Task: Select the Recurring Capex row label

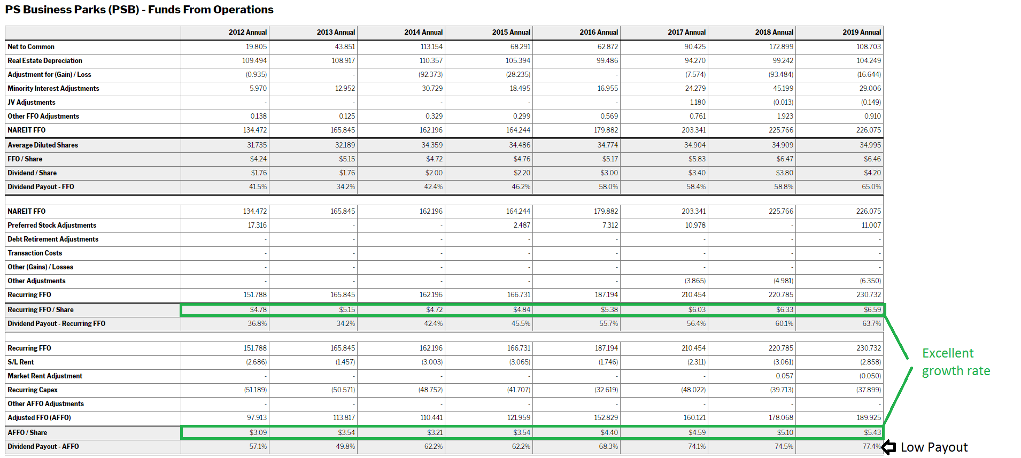Action: (33, 390)
